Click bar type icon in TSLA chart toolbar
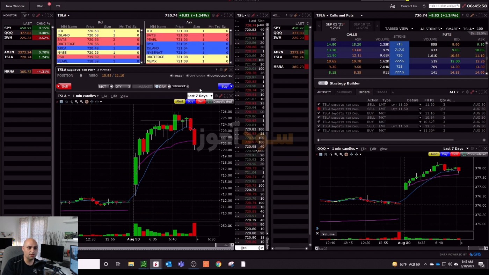The width and height of the screenshot is (489, 275). pos(66,102)
